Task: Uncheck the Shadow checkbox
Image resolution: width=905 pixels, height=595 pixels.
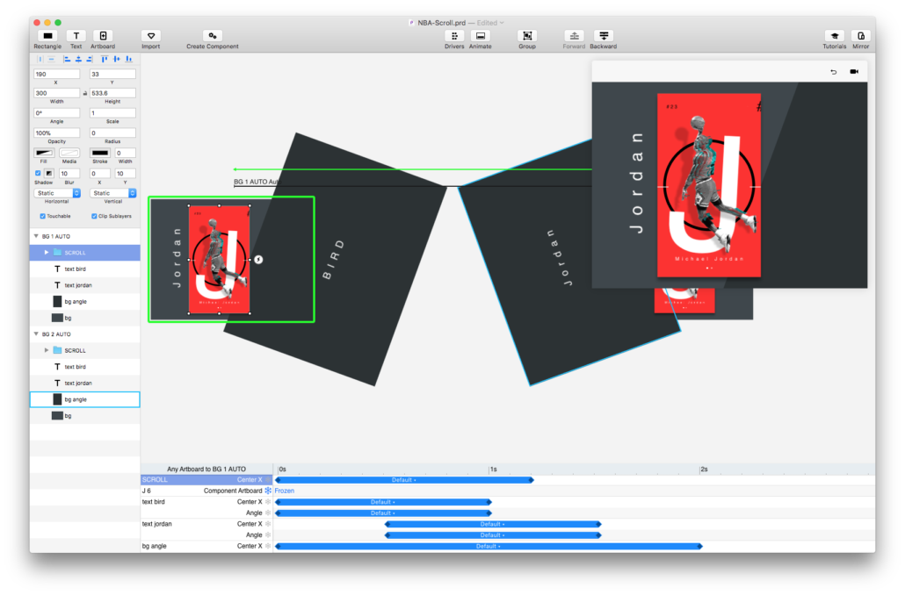Action: click(38, 173)
